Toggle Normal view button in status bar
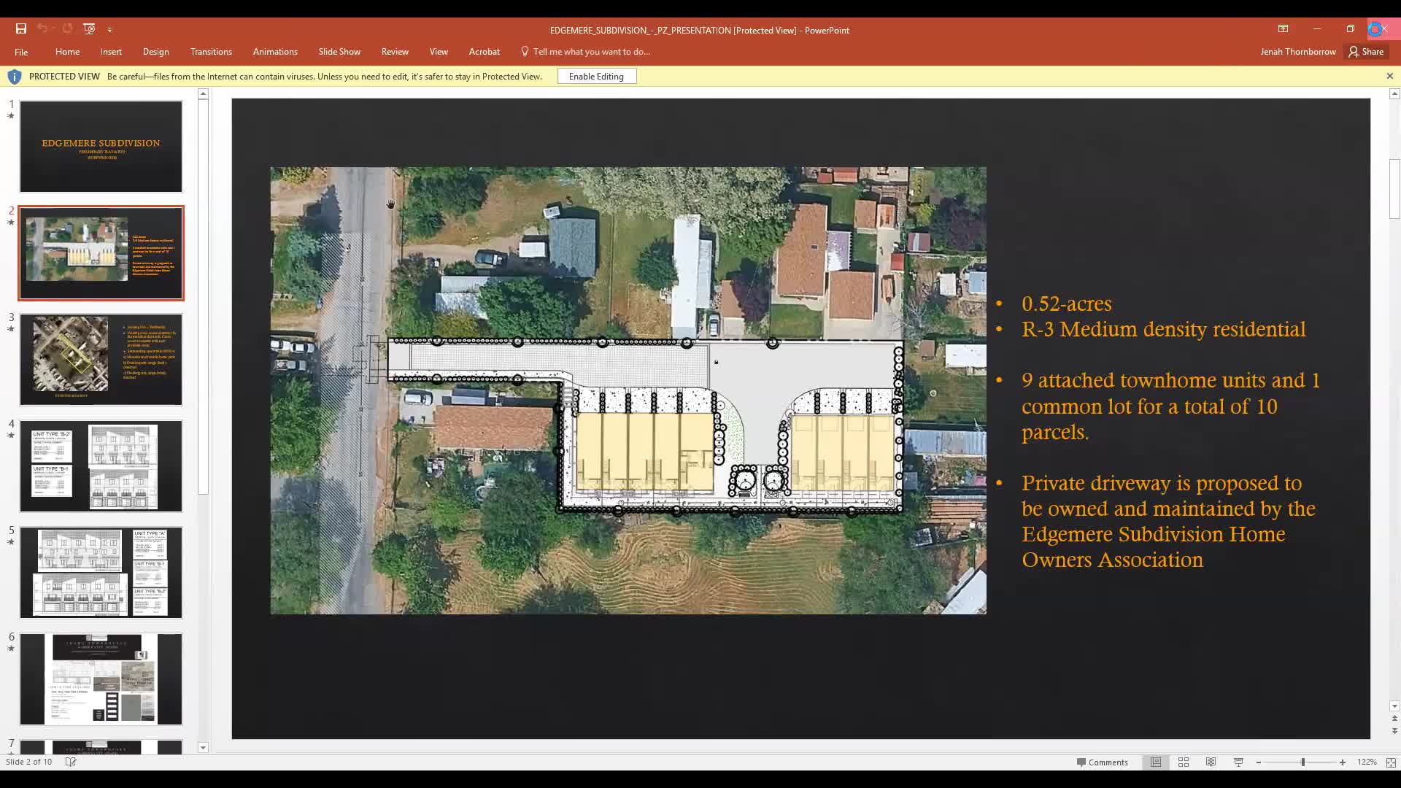 pyautogui.click(x=1156, y=762)
